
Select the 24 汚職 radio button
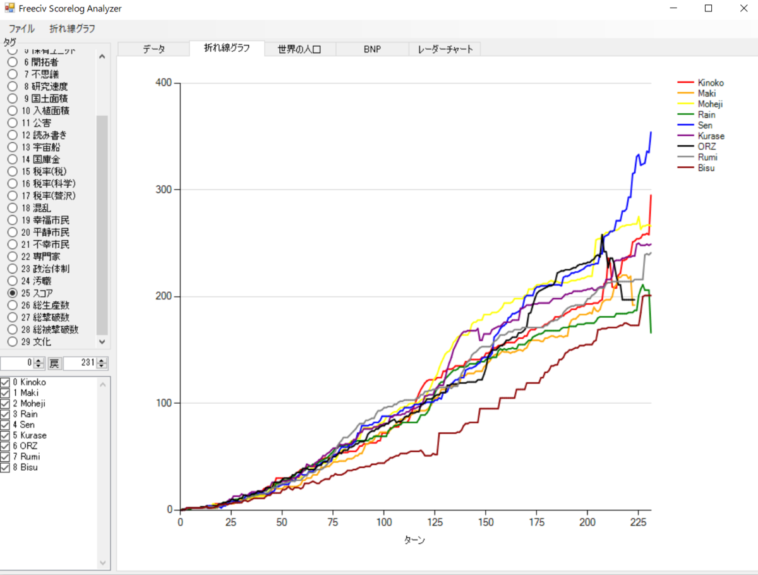tap(12, 281)
